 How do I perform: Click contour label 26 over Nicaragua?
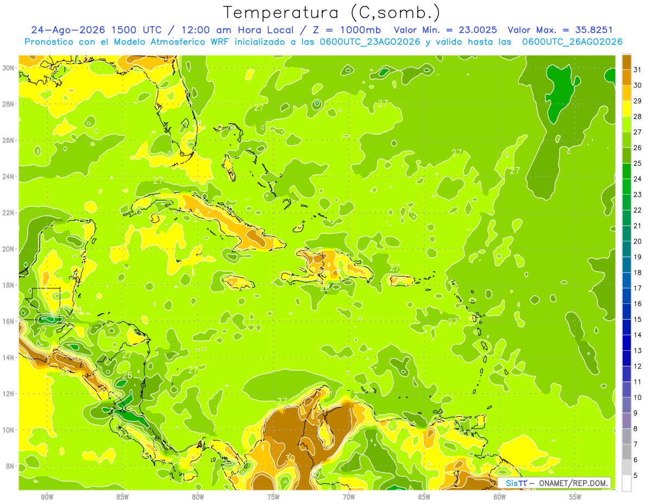127,376
